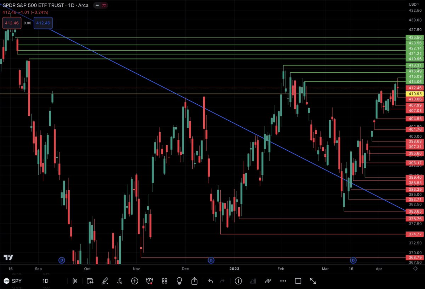This screenshot has width=425, height=289.
Task: Open the candlestick chart type selector
Action: pyautogui.click(x=74, y=281)
